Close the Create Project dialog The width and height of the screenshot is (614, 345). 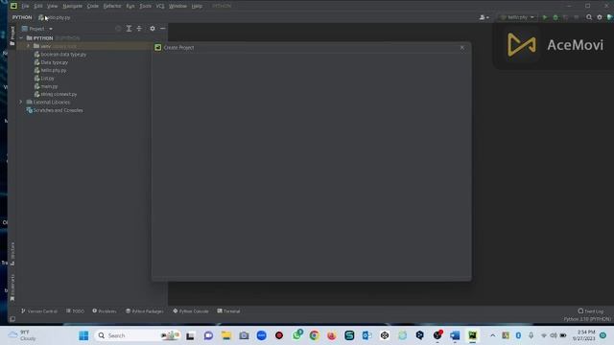tap(462, 47)
